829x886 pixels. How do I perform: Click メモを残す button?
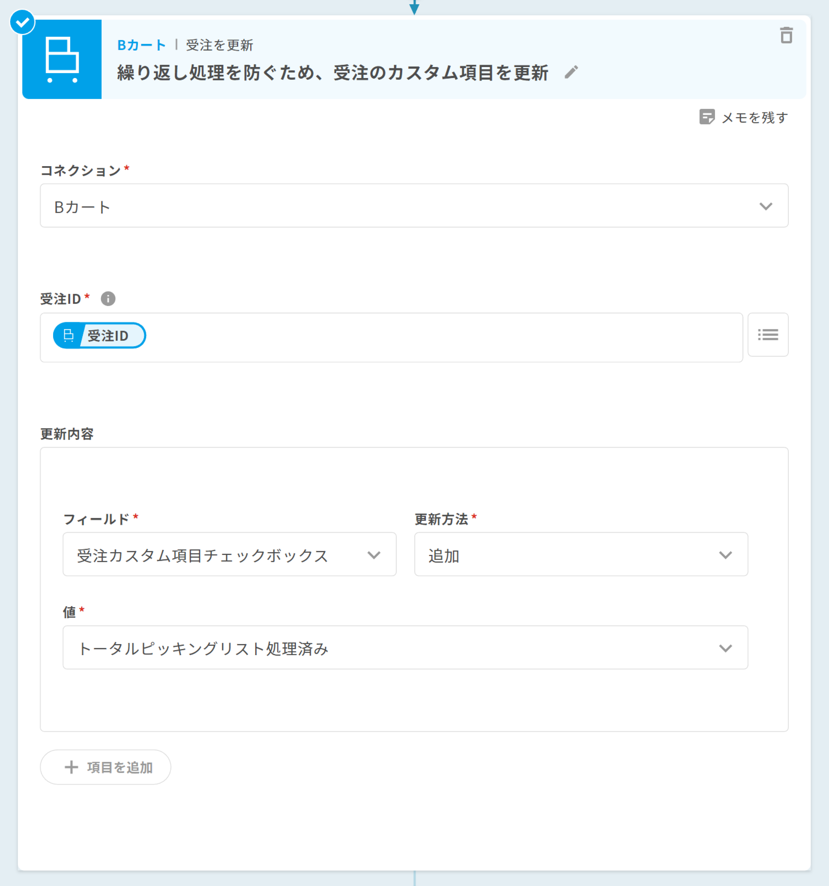click(x=754, y=118)
